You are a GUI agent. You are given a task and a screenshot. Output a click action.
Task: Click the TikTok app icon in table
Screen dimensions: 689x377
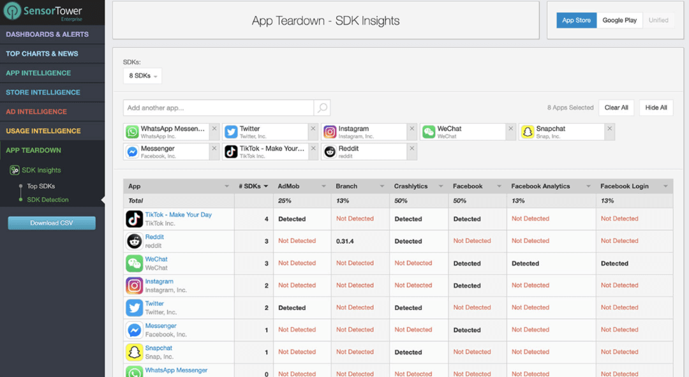coord(134,219)
